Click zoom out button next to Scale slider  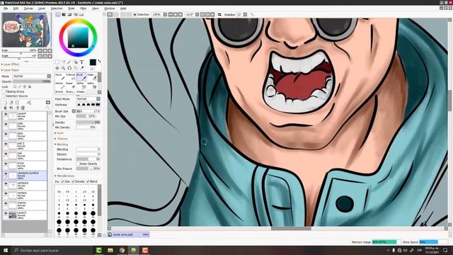point(40,51)
